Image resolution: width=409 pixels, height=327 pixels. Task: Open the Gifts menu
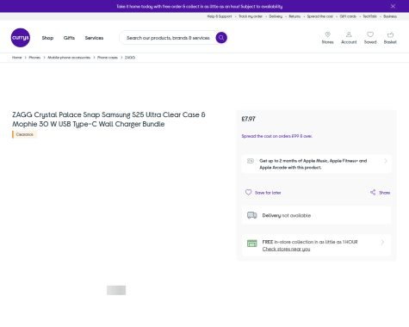[x=69, y=38]
